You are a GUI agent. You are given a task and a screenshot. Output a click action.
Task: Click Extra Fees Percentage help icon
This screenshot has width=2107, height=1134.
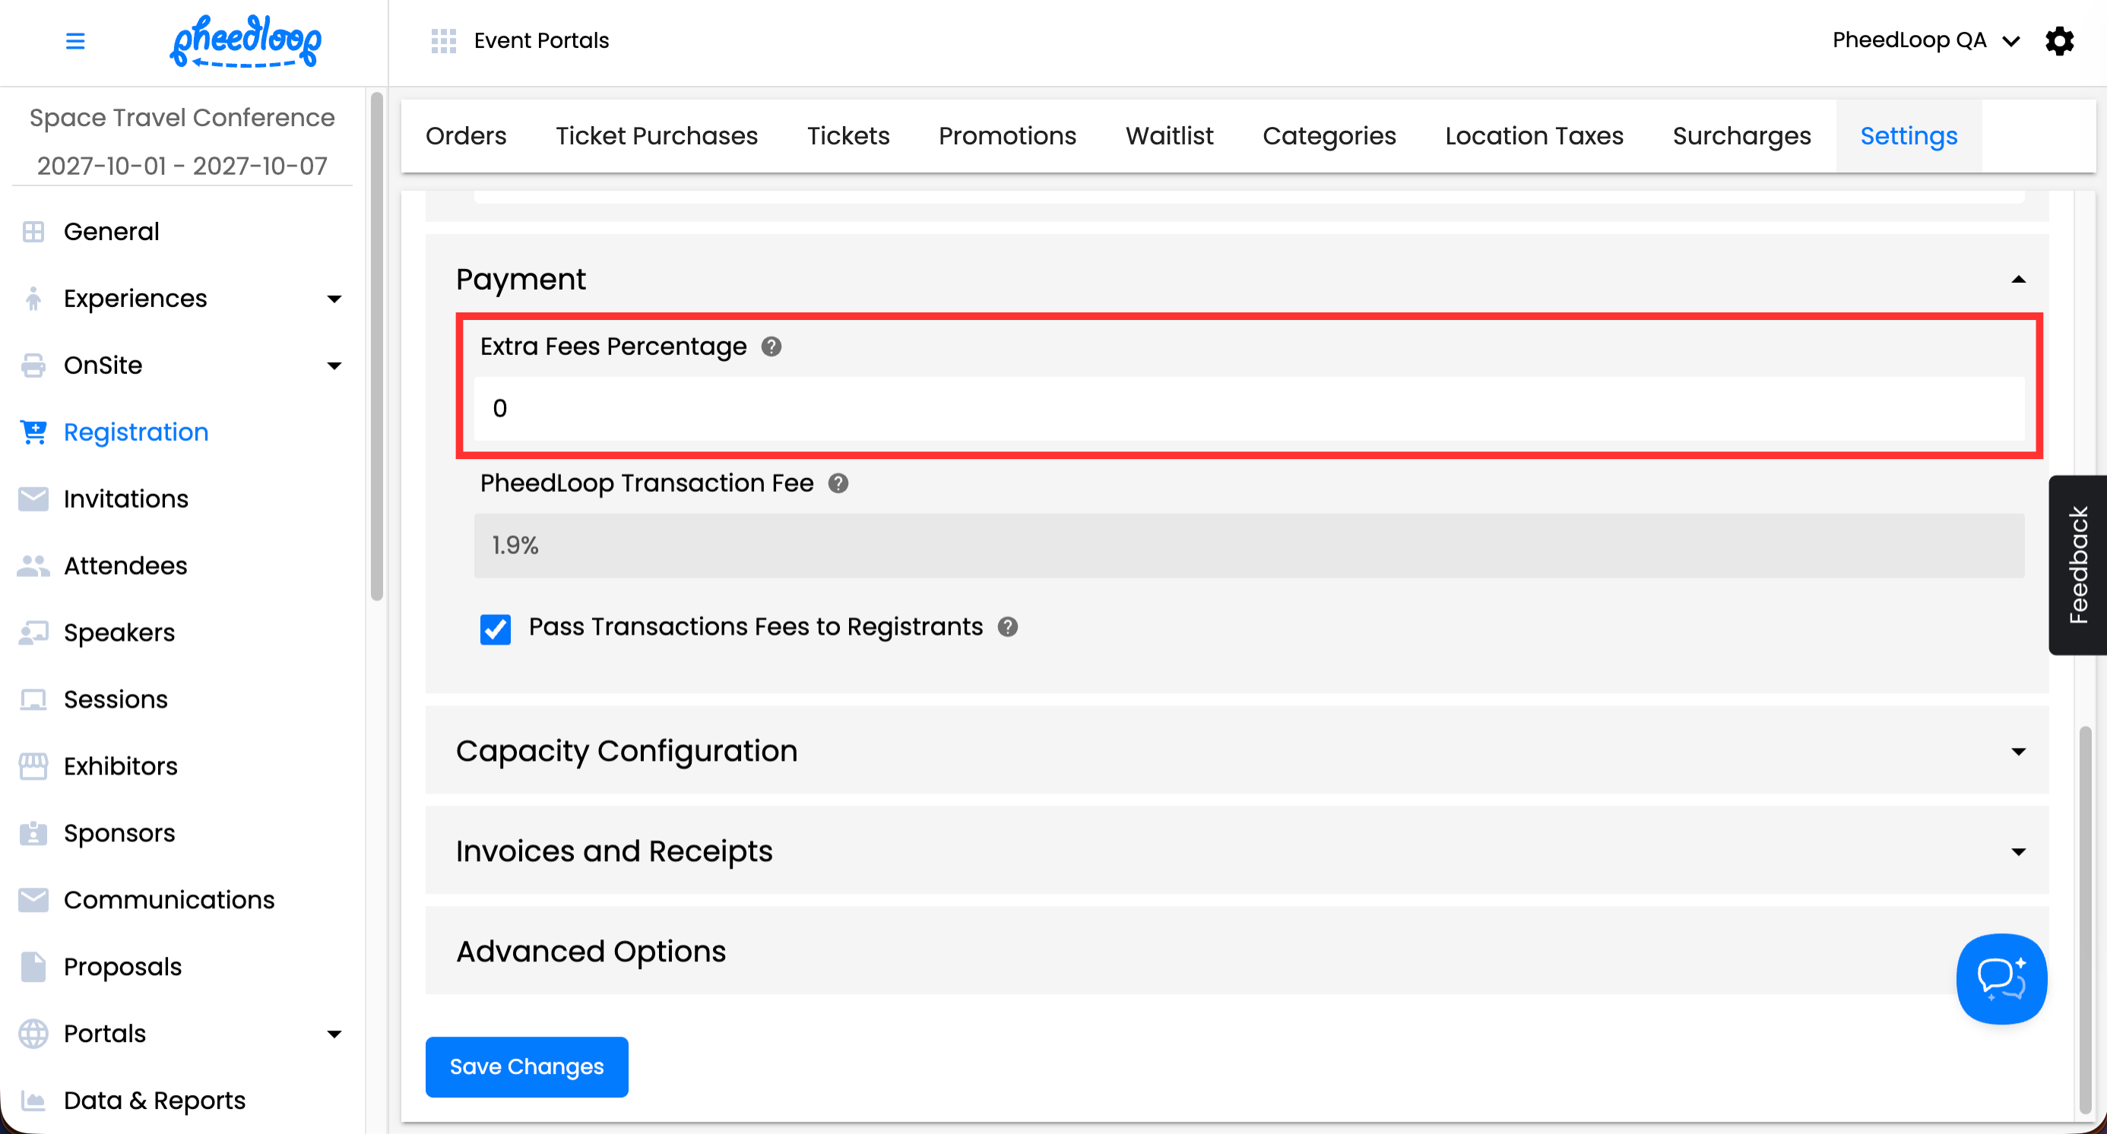tap(771, 347)
